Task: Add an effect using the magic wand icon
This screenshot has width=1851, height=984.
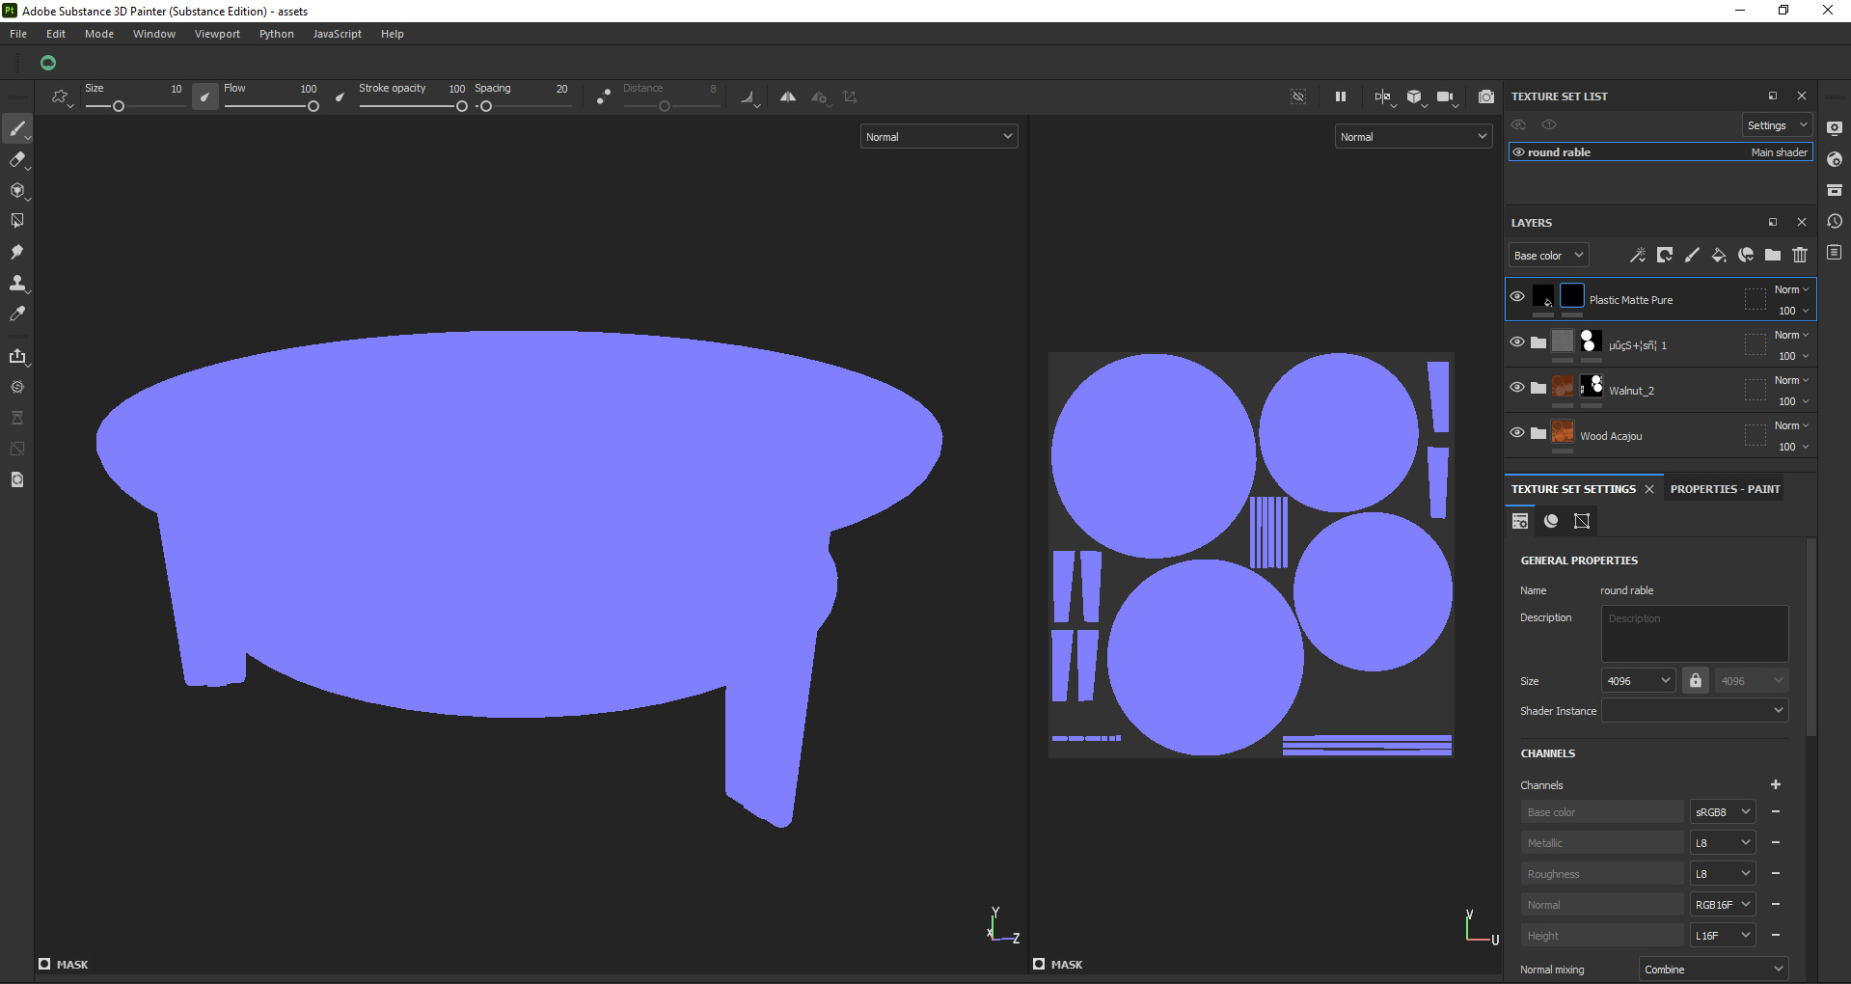Action: coord(1638,255)
